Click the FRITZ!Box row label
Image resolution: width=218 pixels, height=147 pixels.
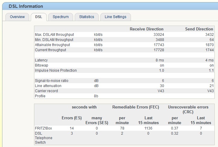43,128
